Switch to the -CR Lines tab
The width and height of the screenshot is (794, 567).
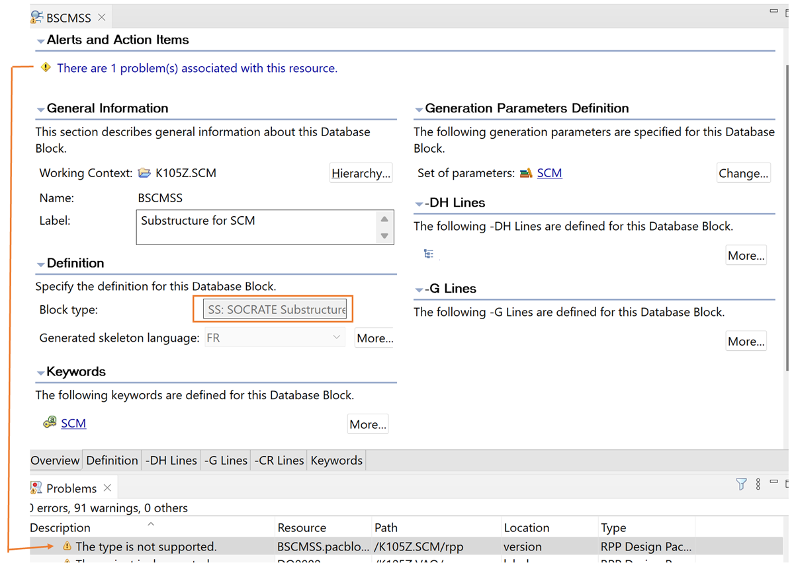279,460
